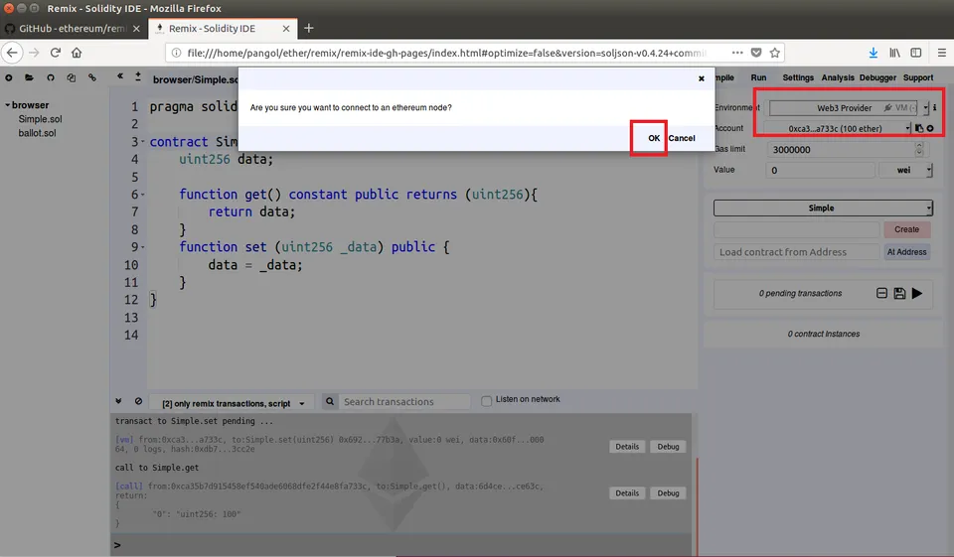Screen dimensions: 954x557
Task: Click the editor font size plus/minus icon
Action: click(138, 76)
